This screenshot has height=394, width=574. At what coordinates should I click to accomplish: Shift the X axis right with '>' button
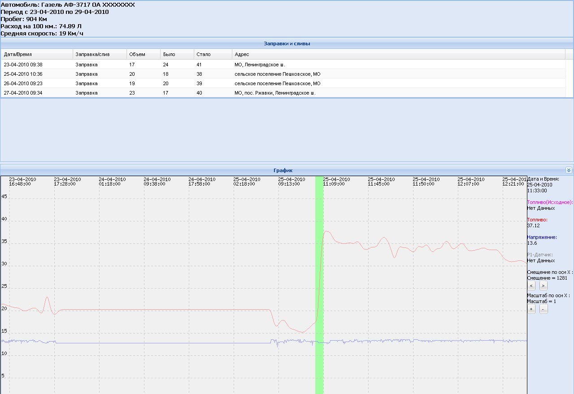point(543,286)
